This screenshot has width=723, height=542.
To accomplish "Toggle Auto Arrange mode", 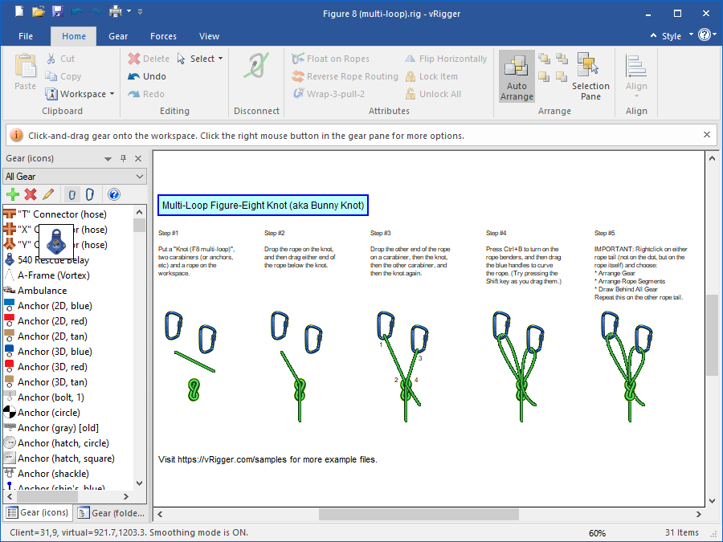I will click(x=517, y=76).
